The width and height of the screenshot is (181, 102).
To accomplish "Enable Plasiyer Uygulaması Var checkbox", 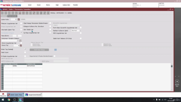I will (21, 23).
